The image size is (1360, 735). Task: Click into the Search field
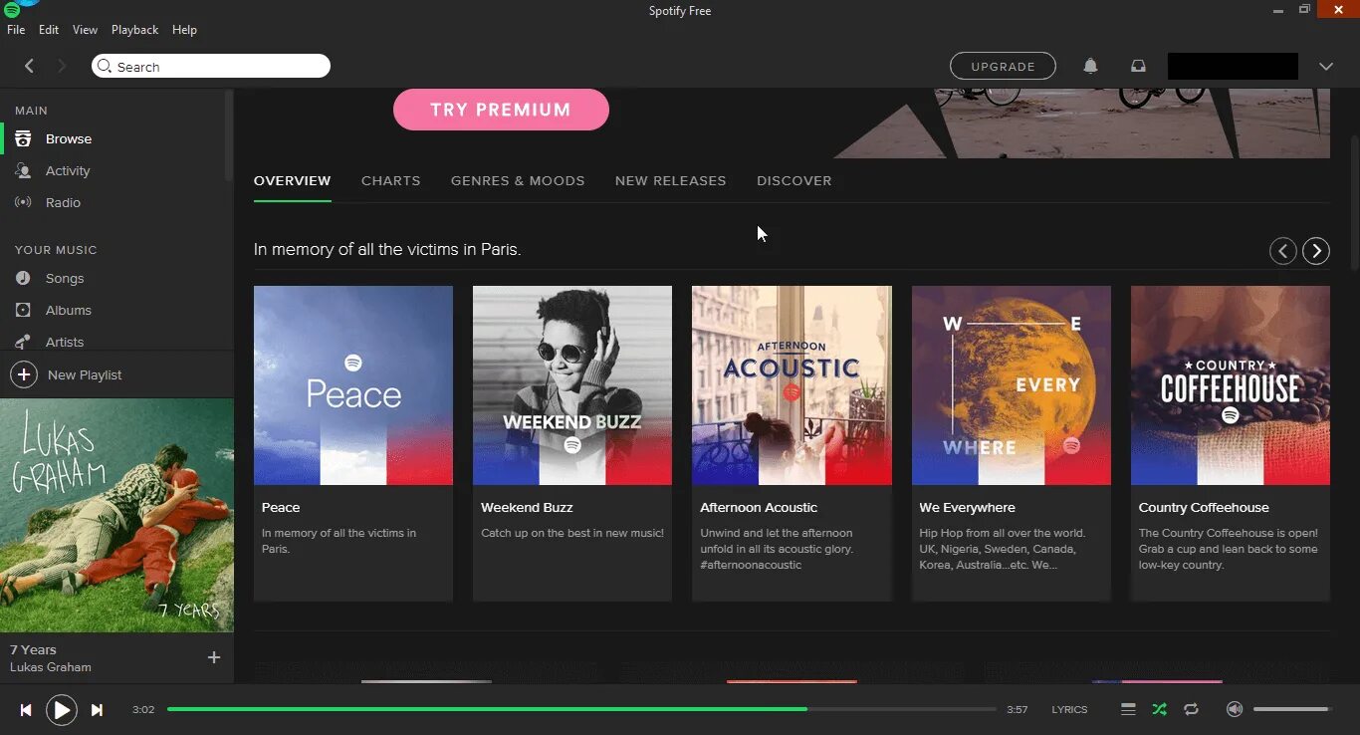pos(211,67)
